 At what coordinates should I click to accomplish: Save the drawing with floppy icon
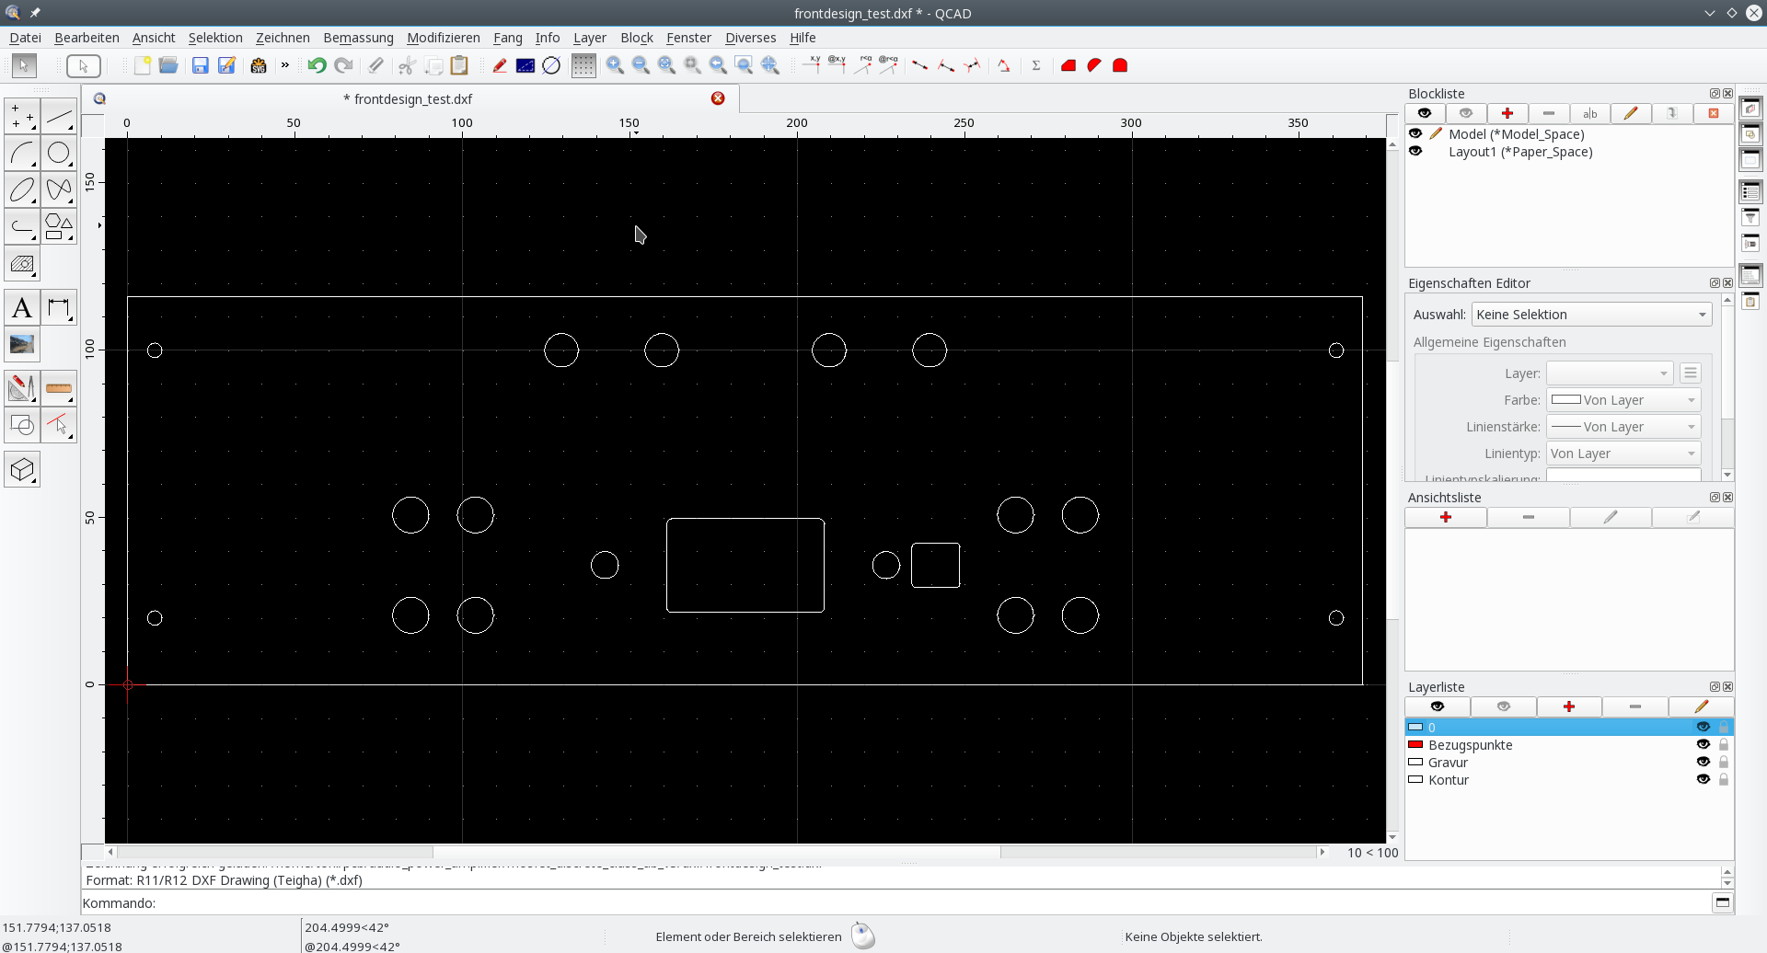(x=200, y=65)
